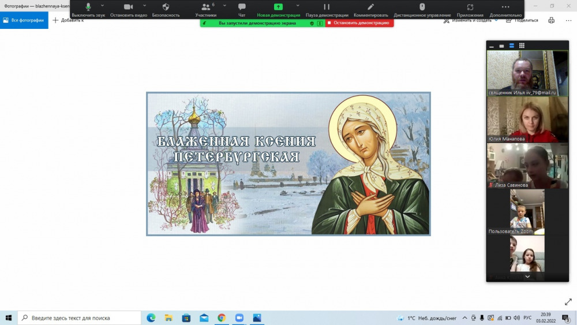Open Photos three-dot more options

click(x=568, y=20)
